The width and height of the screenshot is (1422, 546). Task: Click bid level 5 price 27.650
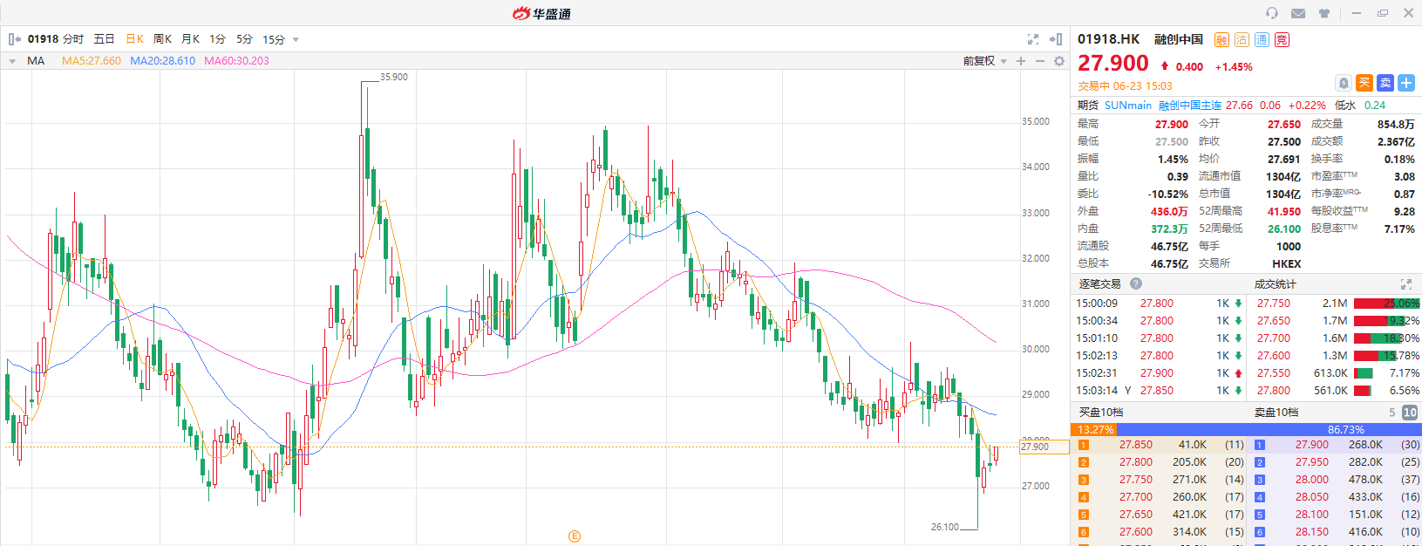1136,515
